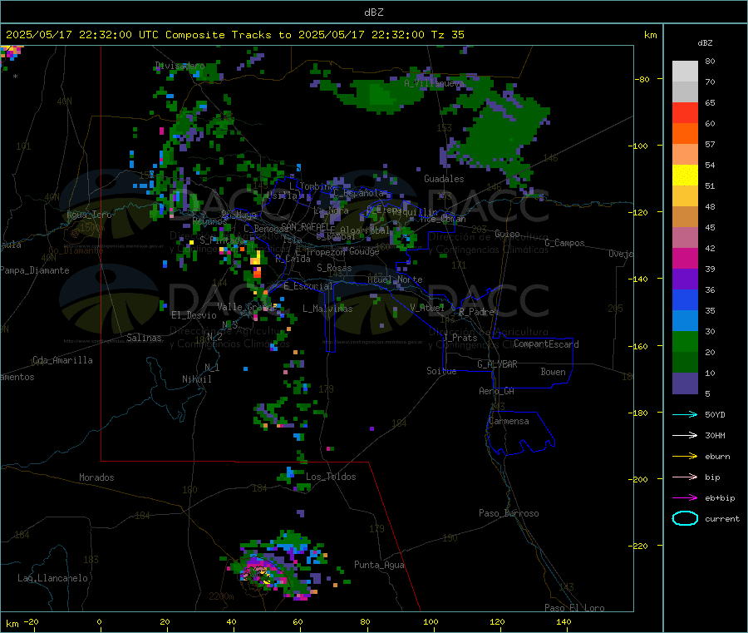Click the Paso_Barroso location label
The width and height of the screenshot is (748, 633).
pos(509,513)
